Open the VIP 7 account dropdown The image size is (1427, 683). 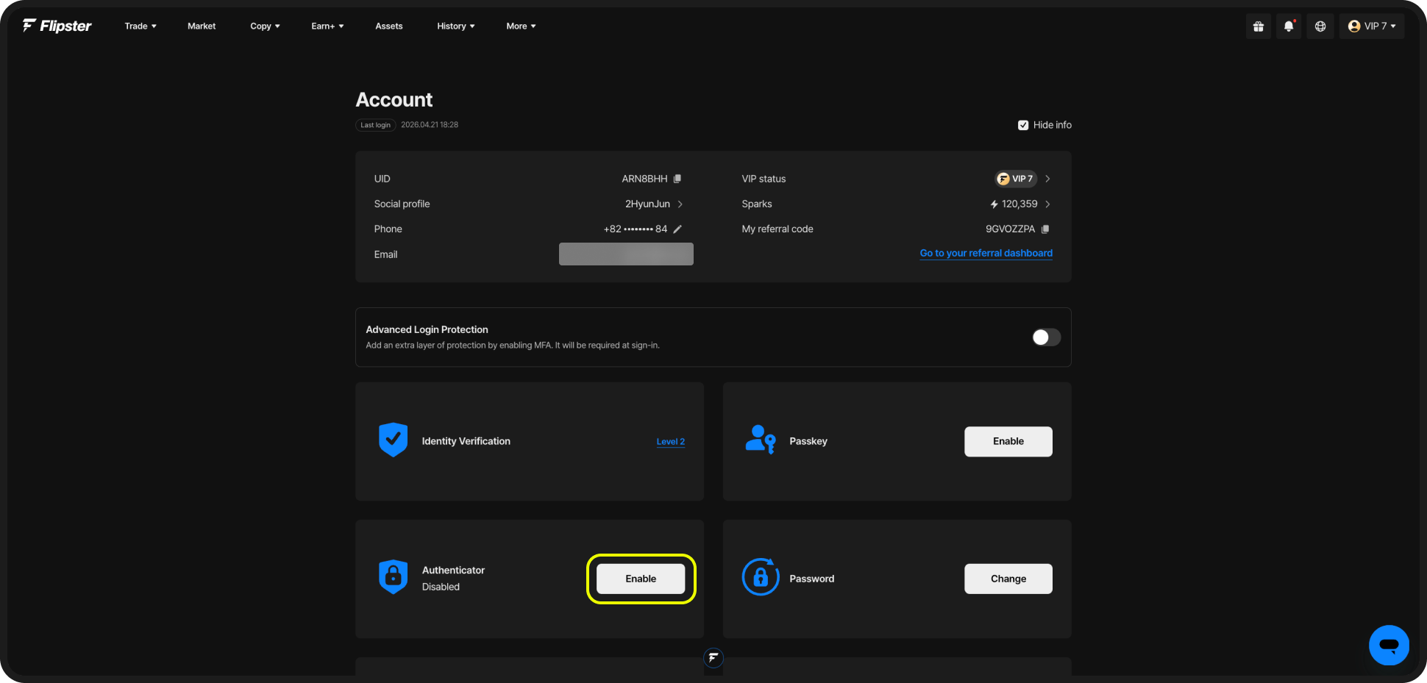click(1372, 26)
